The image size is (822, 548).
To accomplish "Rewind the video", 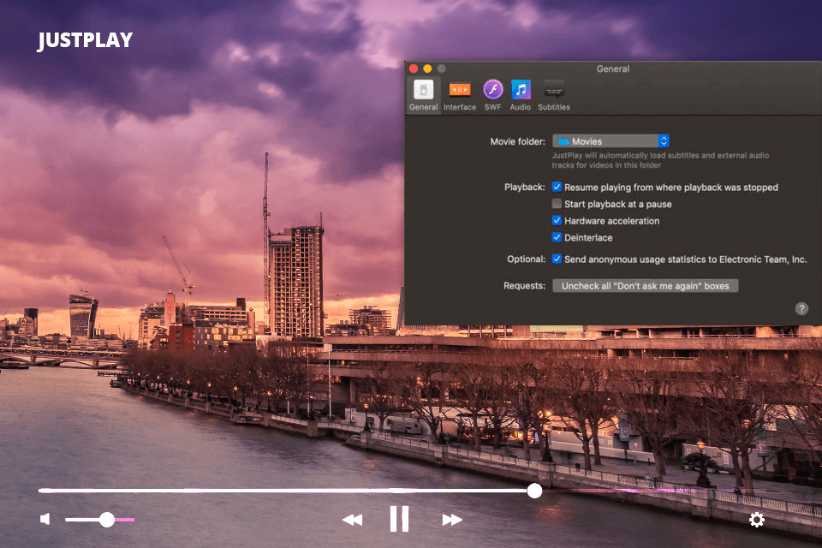I will pyautogui.click(x=352, y=520).
